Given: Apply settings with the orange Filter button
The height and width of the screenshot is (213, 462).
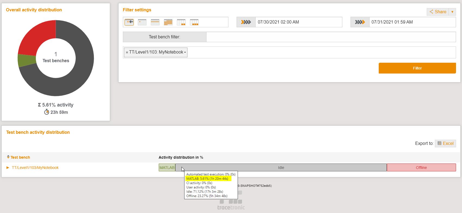Looking at the screenshot, I should point(417,68).
